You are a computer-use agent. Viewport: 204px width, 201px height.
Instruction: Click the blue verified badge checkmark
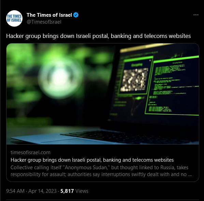click(x=76, y=15)
